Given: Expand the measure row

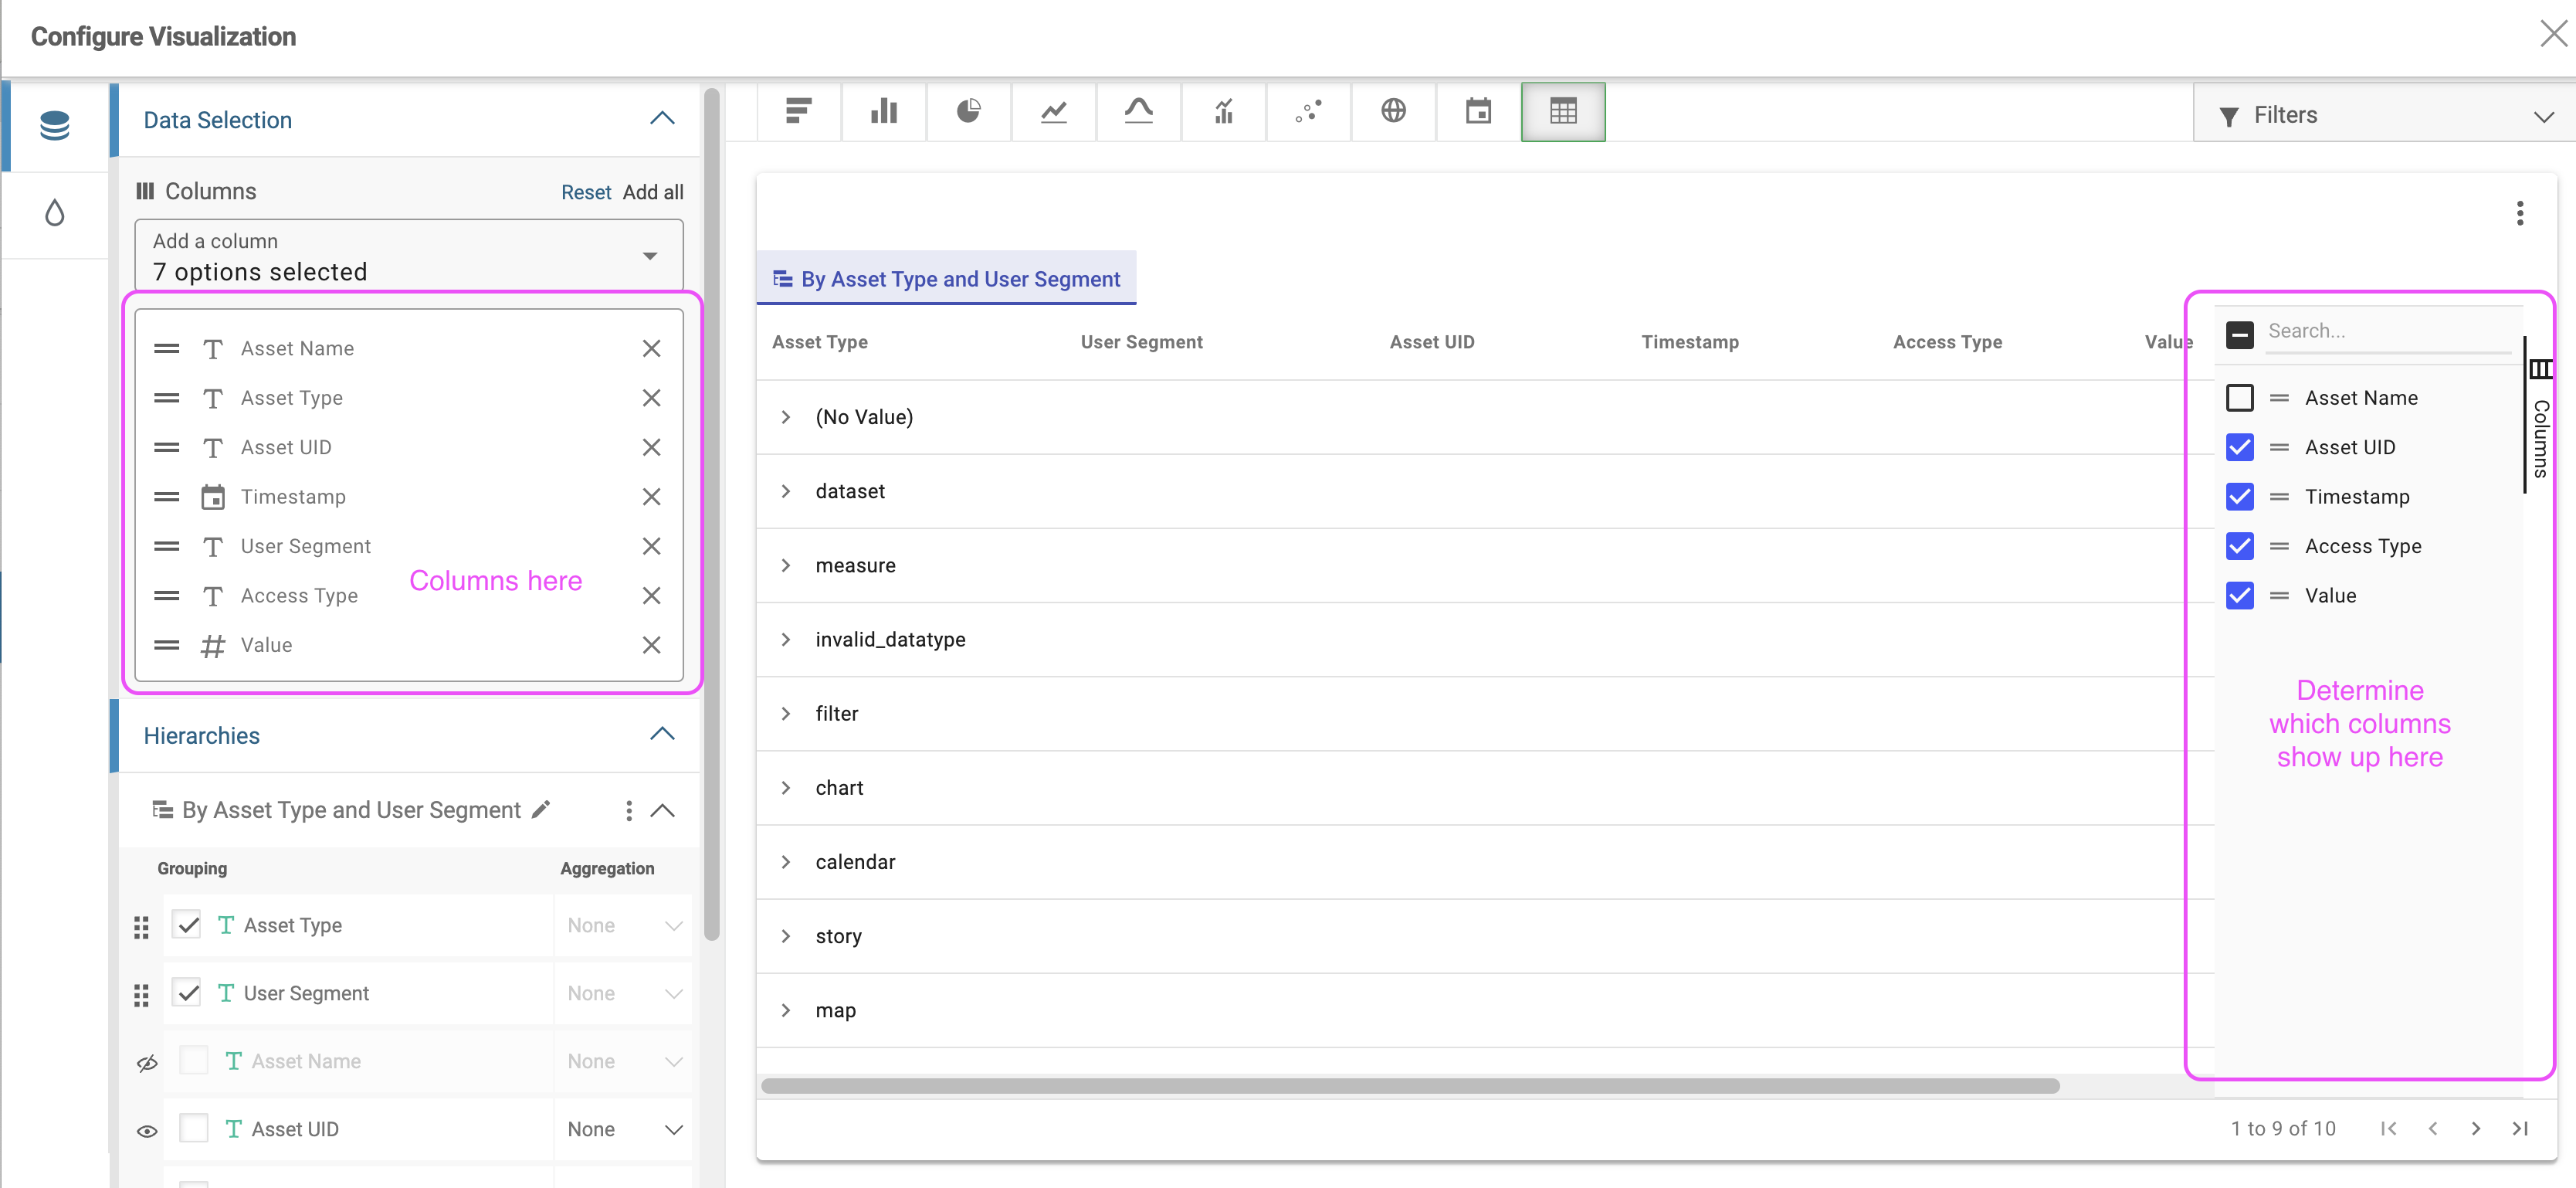Looking at the screenshot, I should [x=786, y=565].
